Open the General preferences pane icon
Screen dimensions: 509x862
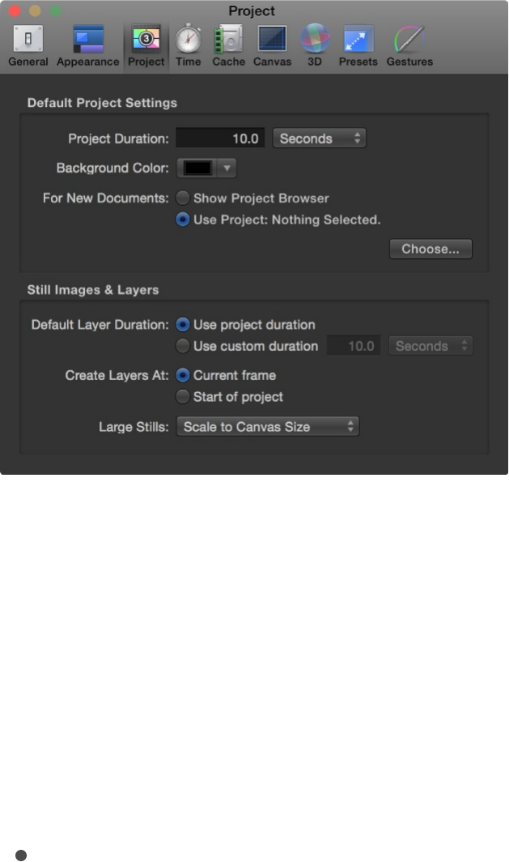pyautogui.click(x=28, y=39)
